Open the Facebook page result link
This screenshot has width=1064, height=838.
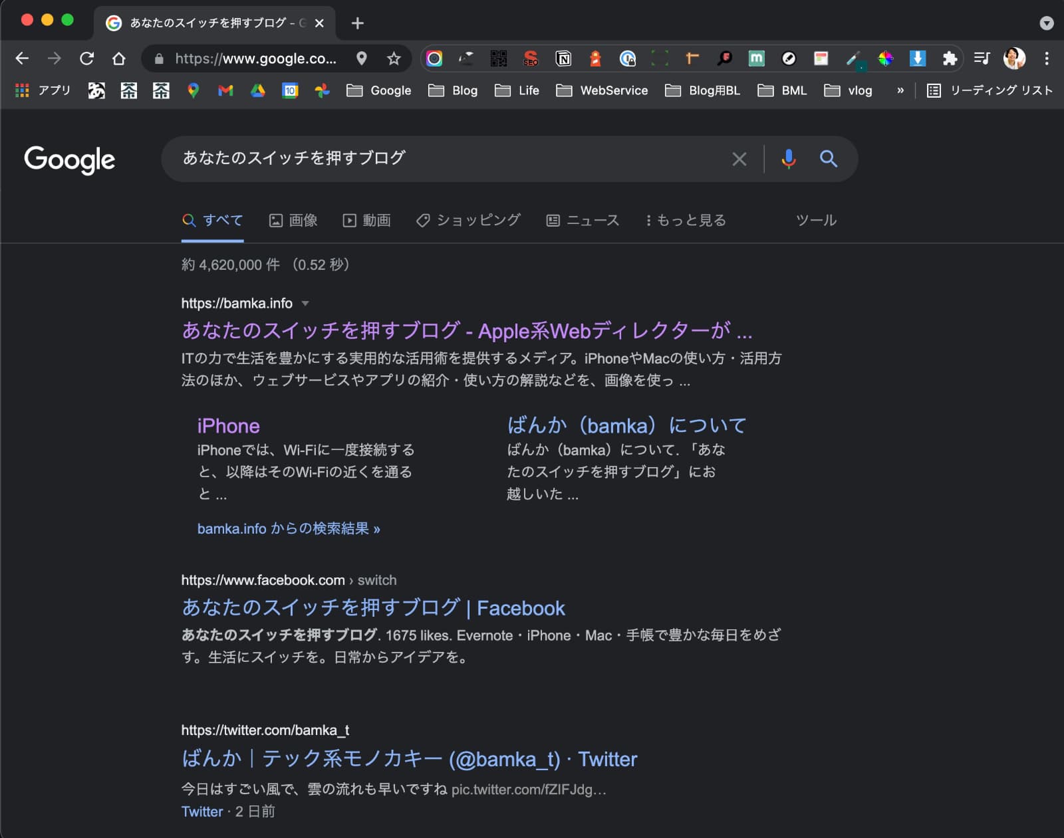(x=373, y=608)
